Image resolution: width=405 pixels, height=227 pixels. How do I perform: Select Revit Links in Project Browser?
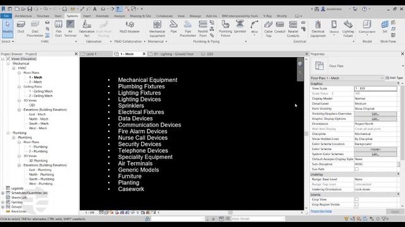coord(18,212)
